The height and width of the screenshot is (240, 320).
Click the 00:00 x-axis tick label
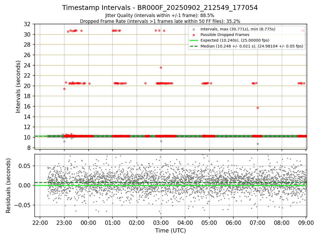(88, 223)
